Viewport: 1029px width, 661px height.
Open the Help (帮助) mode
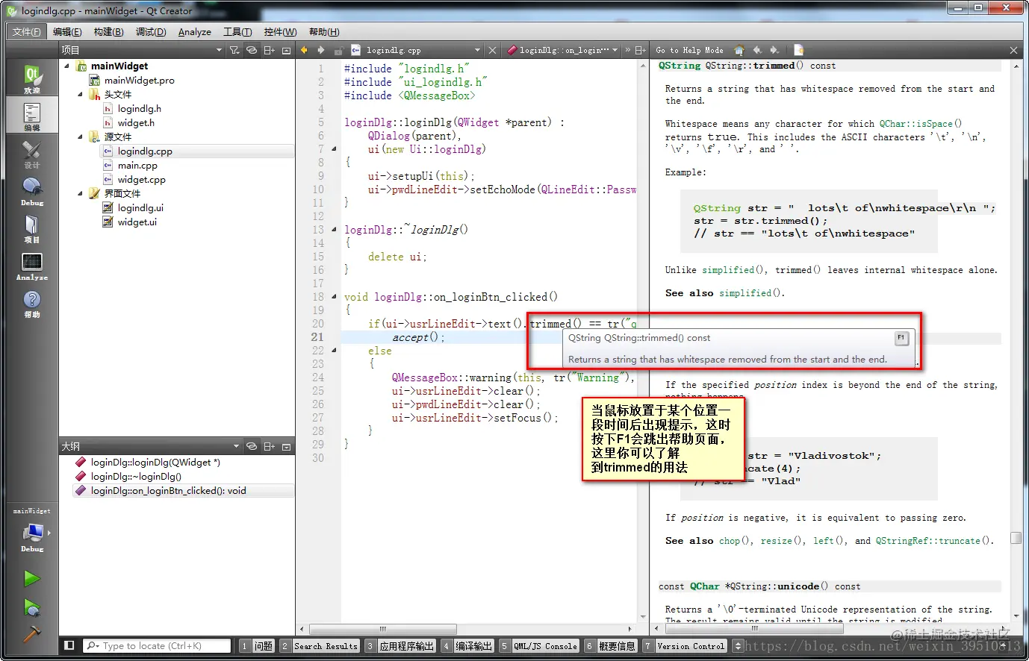click(31, 302)
